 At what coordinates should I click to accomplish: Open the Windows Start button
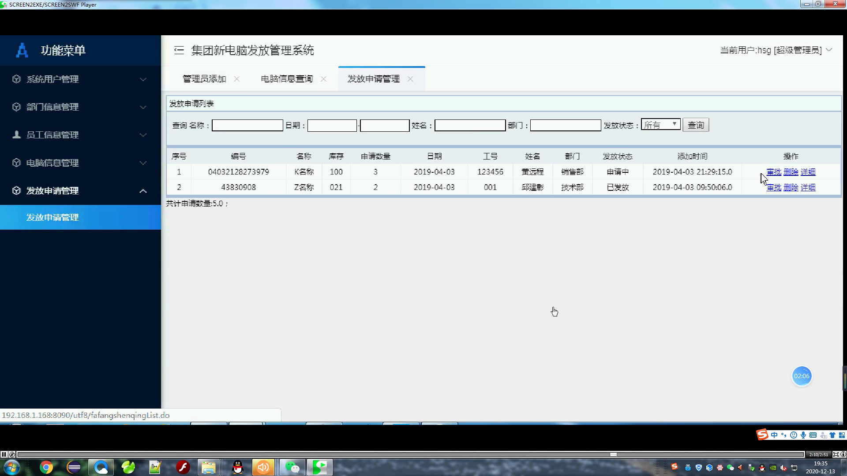click(x=11, y=467)
